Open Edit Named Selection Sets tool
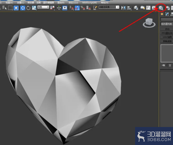Viewport: 173px width, 145px height. point(95,8)
